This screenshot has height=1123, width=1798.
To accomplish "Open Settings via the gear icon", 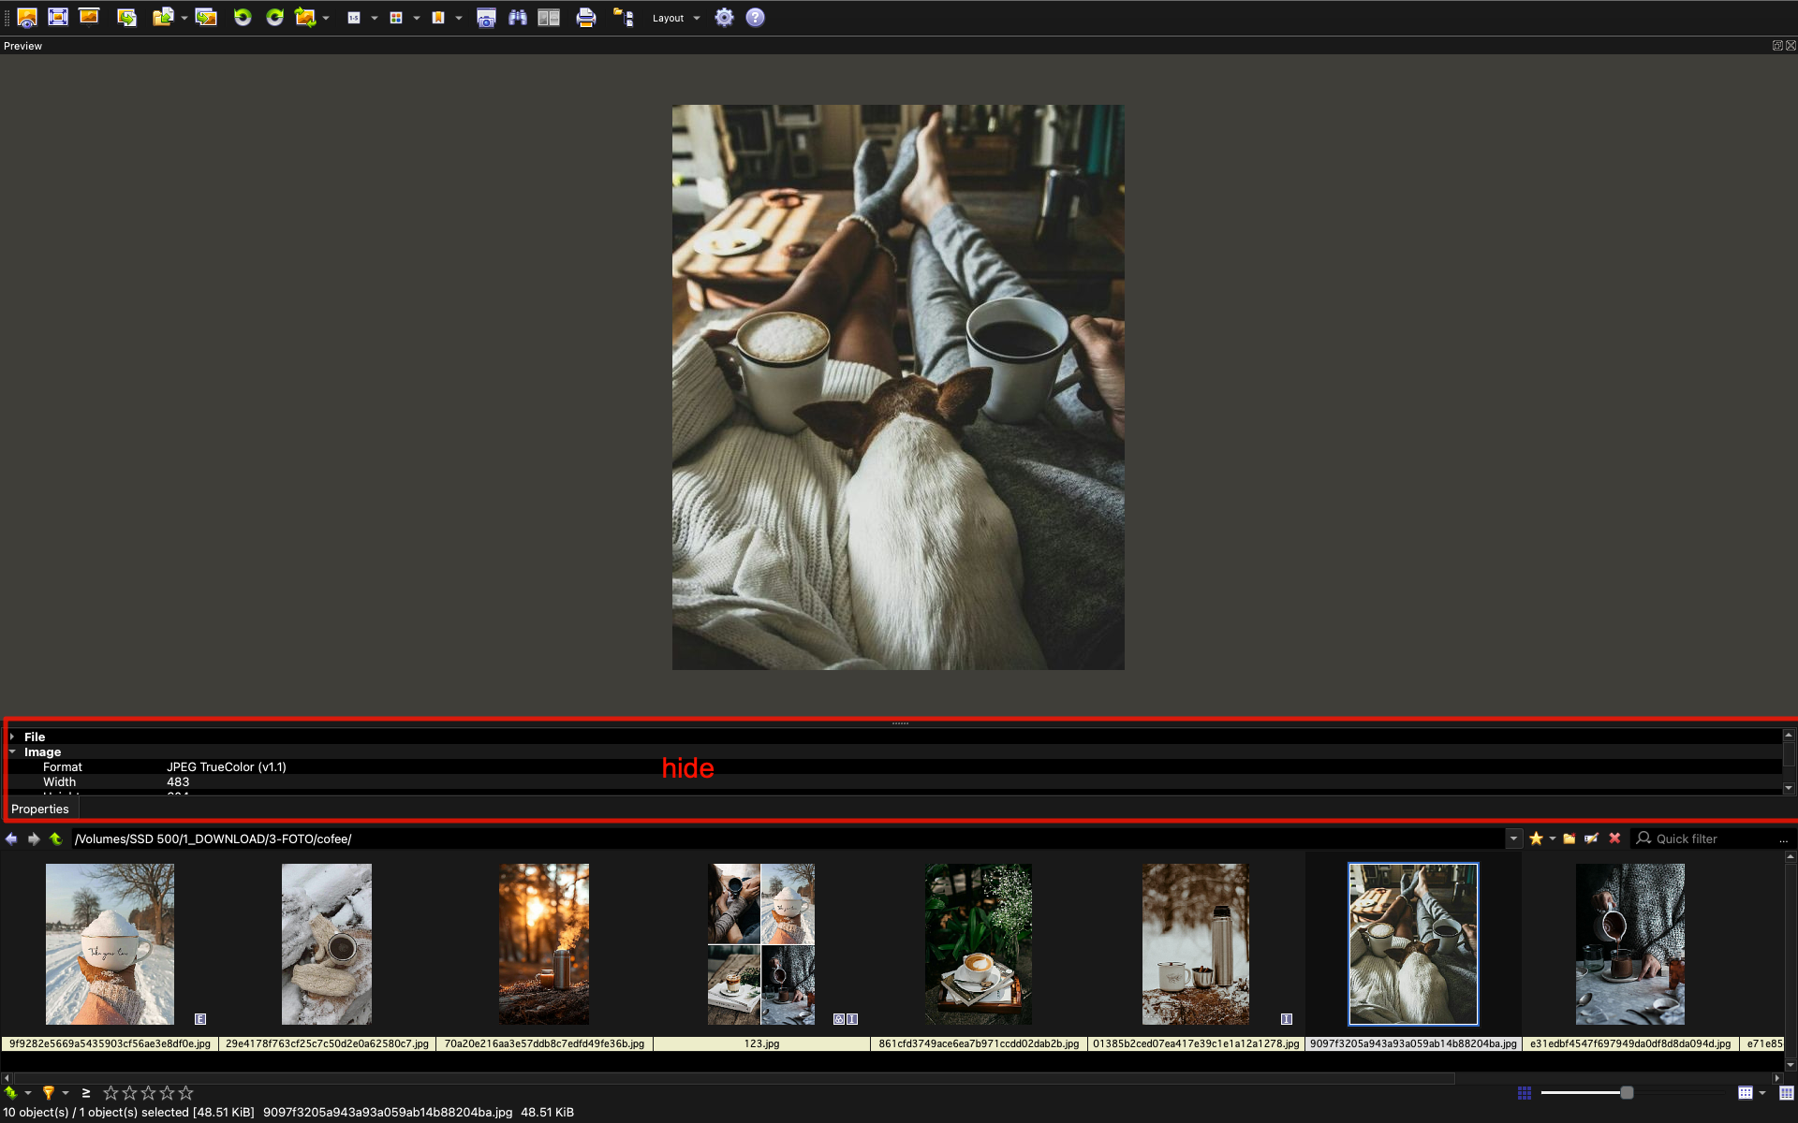I will [x=724, y=18].
